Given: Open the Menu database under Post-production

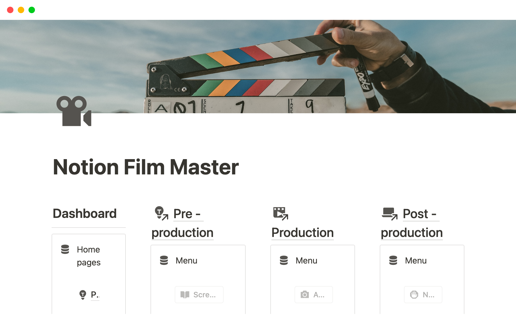Looking at the screenshot, I should 415,261.
